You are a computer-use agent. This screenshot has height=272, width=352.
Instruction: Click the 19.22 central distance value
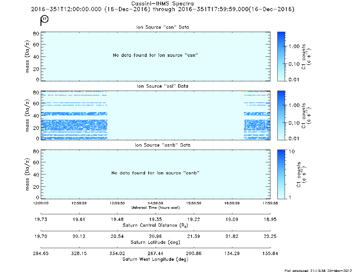pyautogui.click(x=194, y=219)
